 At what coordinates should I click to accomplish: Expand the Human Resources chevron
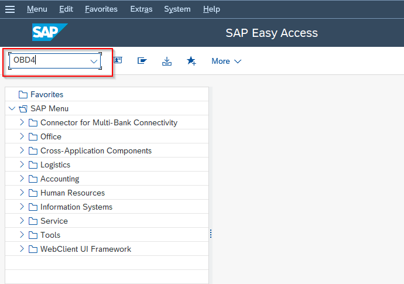(22, 193)
